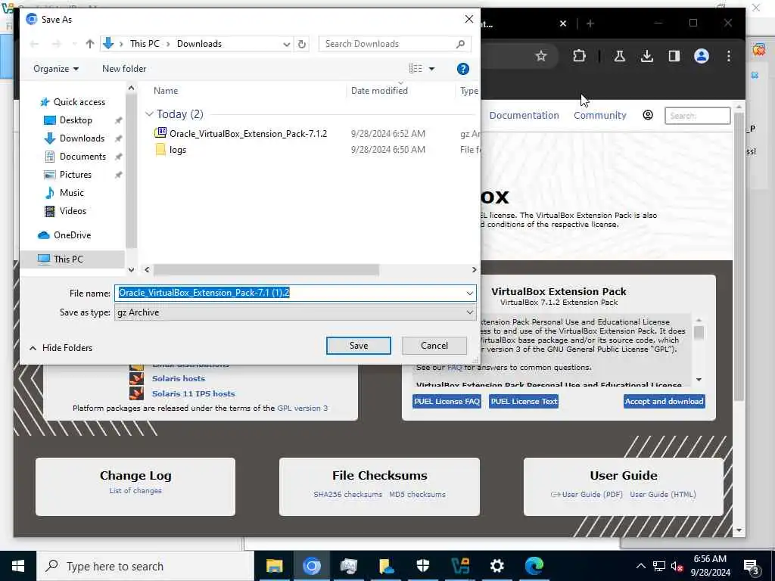Image resolution: width=775 pixels, height=581 pixels.
Task: Open the PUEL License FAQ button
Action: 447,401
